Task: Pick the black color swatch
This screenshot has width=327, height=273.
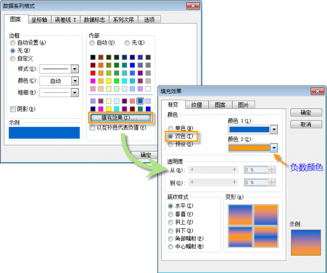Action: tap(93, 57)
